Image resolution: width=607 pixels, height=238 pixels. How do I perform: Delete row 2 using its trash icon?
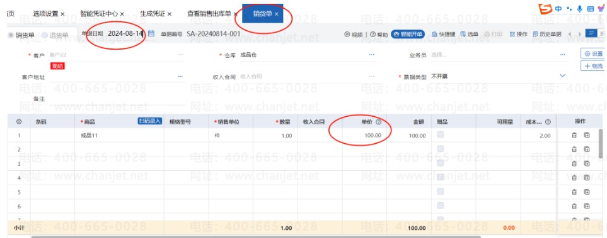[574, 149]
